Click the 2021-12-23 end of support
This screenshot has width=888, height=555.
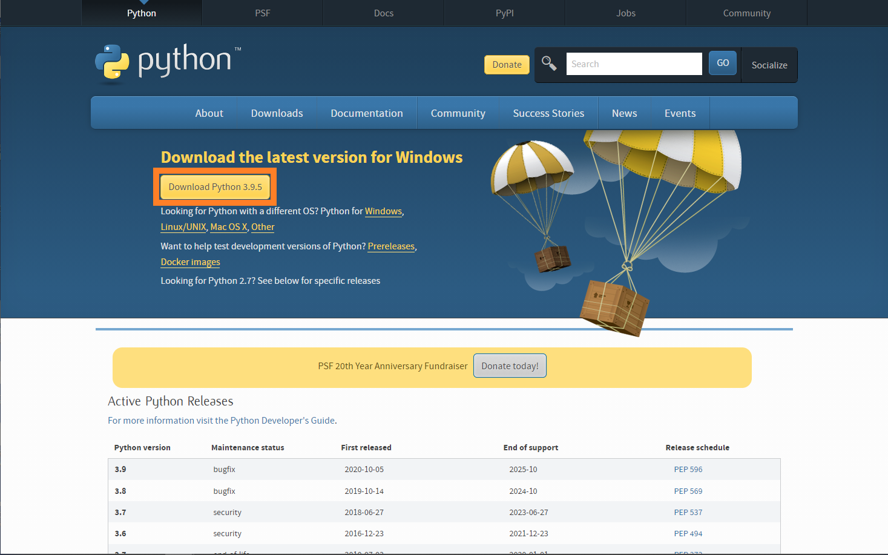(528, 534)
